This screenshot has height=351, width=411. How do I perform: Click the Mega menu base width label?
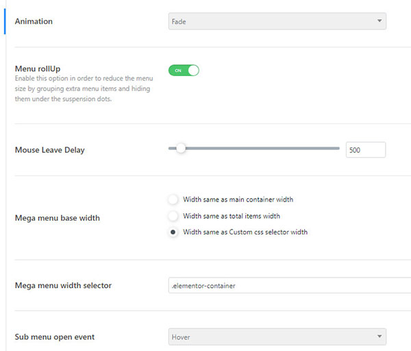[x=57, y=218]
